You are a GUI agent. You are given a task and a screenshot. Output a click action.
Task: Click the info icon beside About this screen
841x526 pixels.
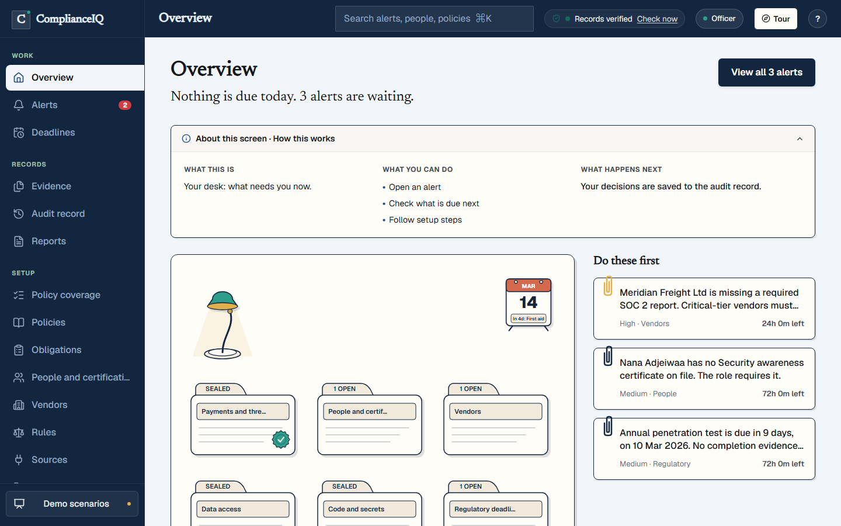(186, 139)
